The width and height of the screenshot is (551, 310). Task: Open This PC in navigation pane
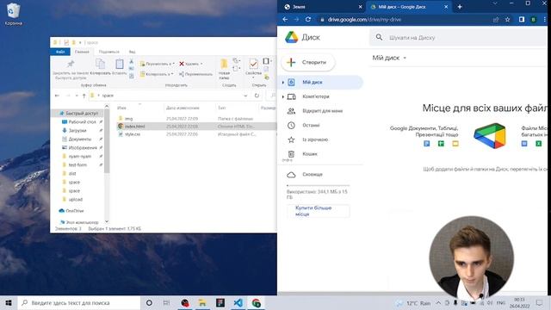83,222
